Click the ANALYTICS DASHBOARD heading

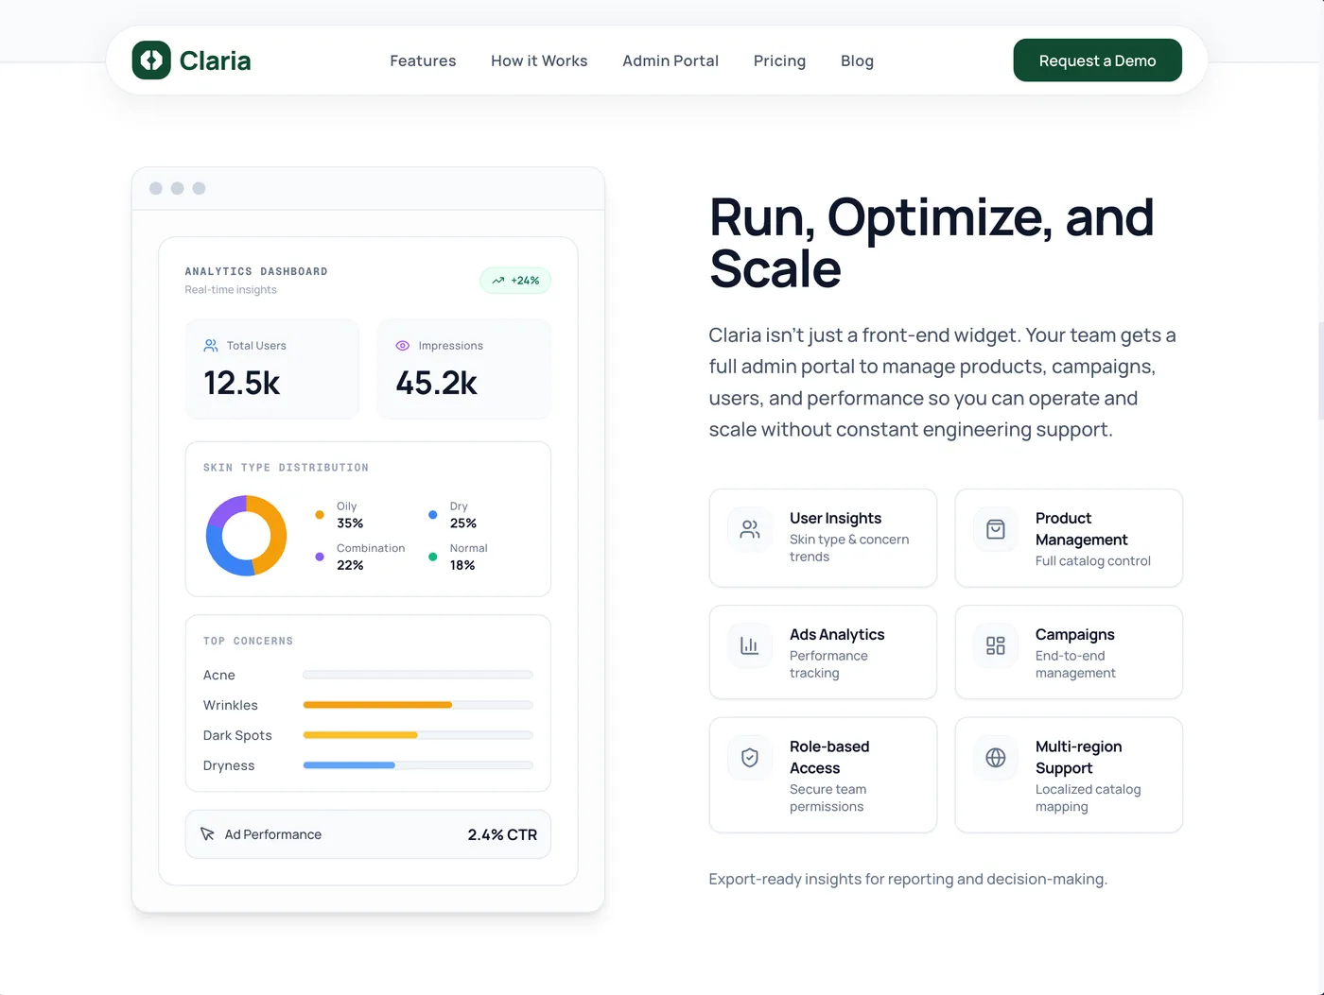pos(256,271)
